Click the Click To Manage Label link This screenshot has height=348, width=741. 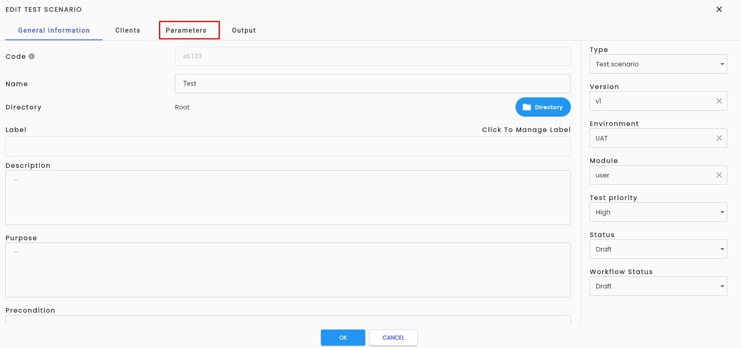tap(526, 130)
